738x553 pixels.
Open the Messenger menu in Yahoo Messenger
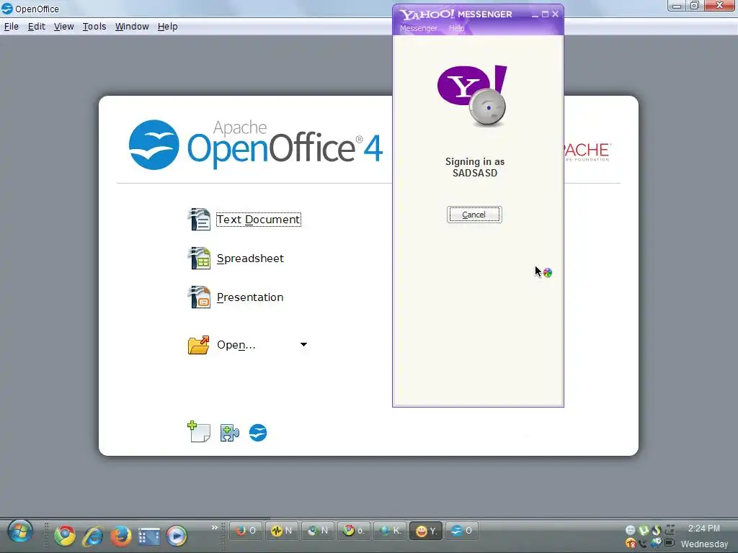tap(419, 28)
